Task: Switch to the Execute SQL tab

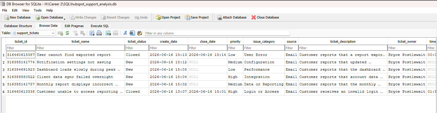Action: point(100,26)
